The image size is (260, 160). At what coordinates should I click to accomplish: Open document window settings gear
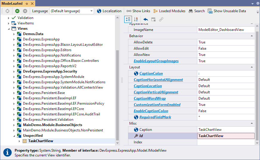coord(258,4)
